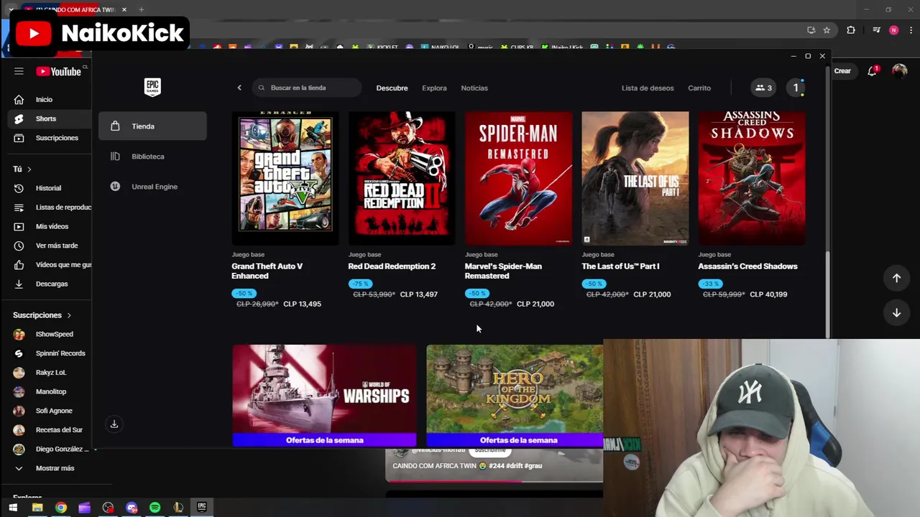Open the World of Warships weekly offer
The width and height of the screenshot is (920, 517).
point(324,396)
